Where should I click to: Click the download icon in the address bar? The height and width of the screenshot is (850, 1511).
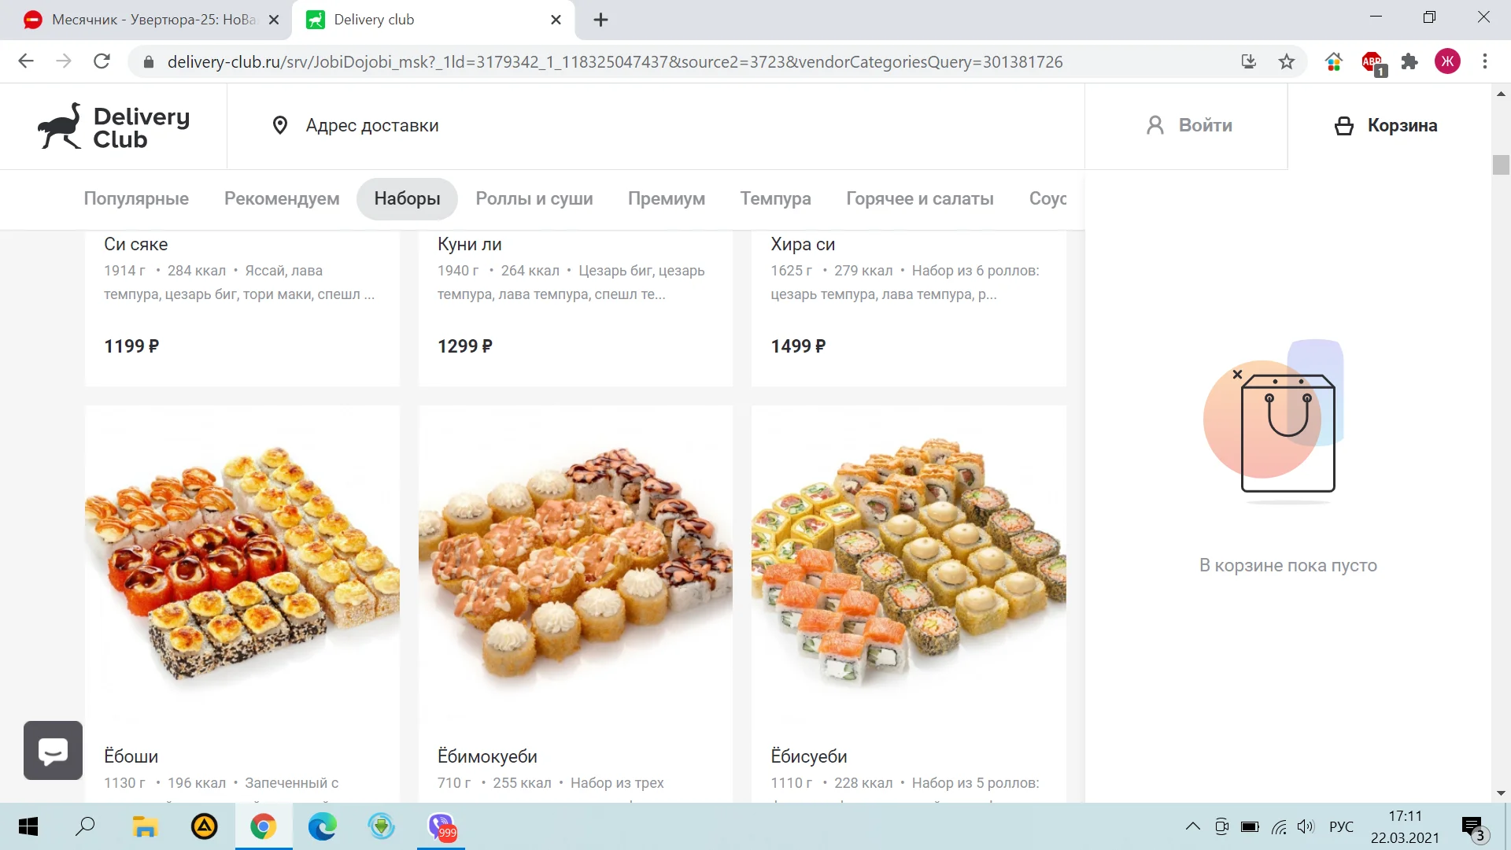pos(1249,61)
